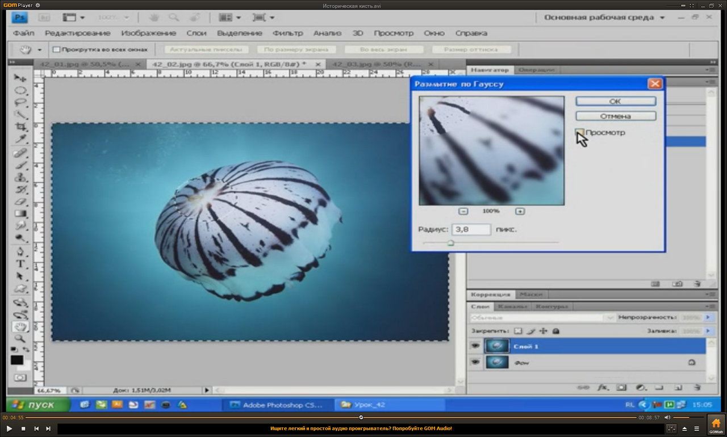Viewport: 727px width, 437px height.
Task: Click OK in Gaussian Blur dialog
Action: point(615,101)
